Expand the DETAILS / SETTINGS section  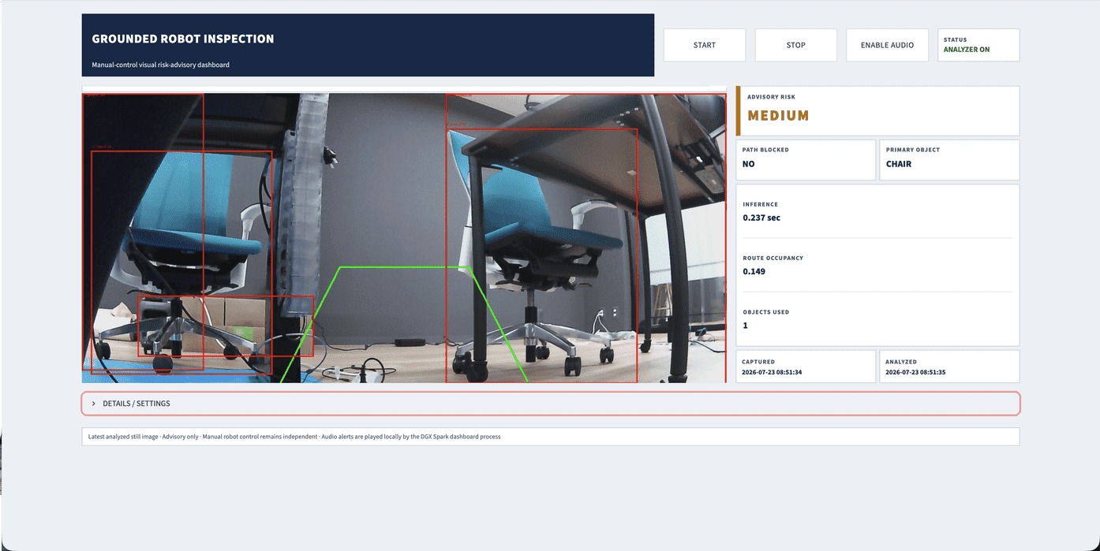click(551, 404)
